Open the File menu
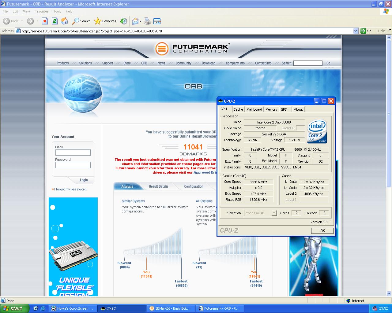 pyautogui.click(x=5, y=11)
